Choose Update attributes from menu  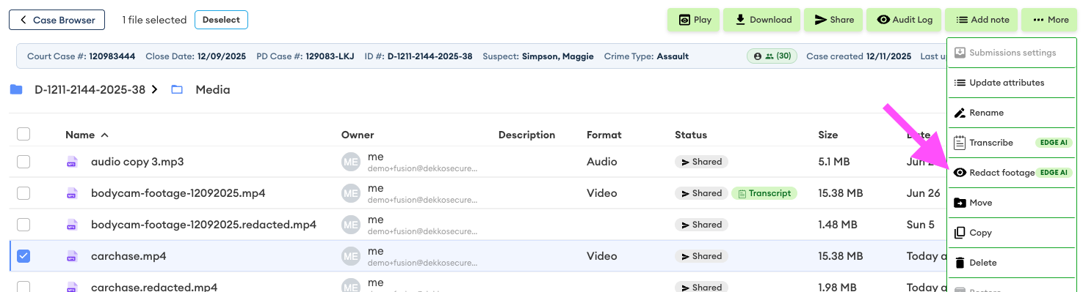[x=1013, y=83]
